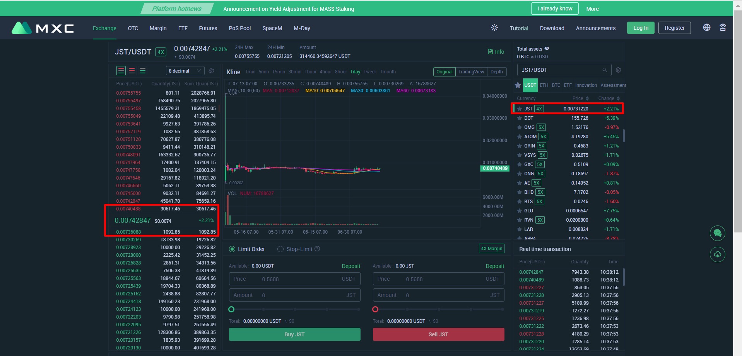Open the Futures menu item

[208, 28]
